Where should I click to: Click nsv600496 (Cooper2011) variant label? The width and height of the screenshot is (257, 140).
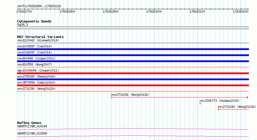[x=36, y=58]
